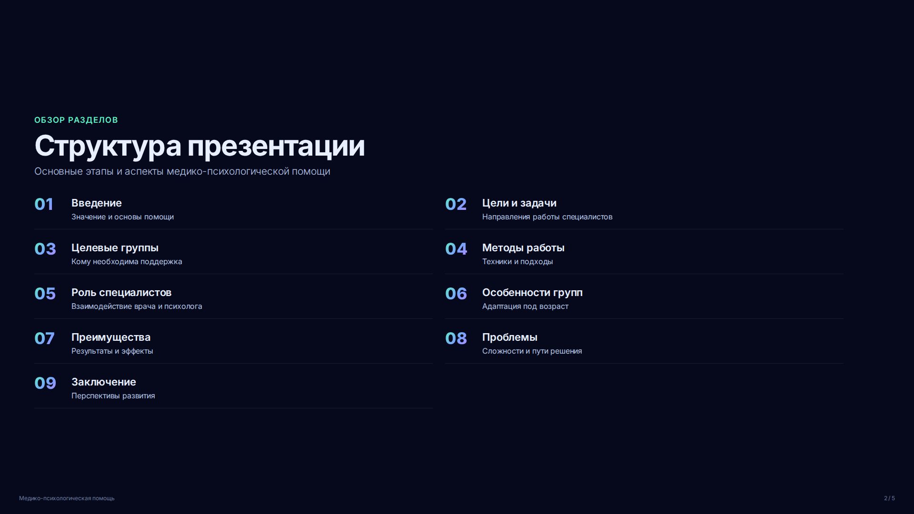Select section number 01
This screenshot has width=914, height=514.
tap(44, 204)
